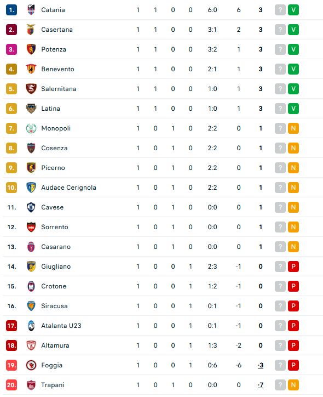The image size is (323, 397).
Task: Click Catania's green V form badge
Action: point(293,10)
